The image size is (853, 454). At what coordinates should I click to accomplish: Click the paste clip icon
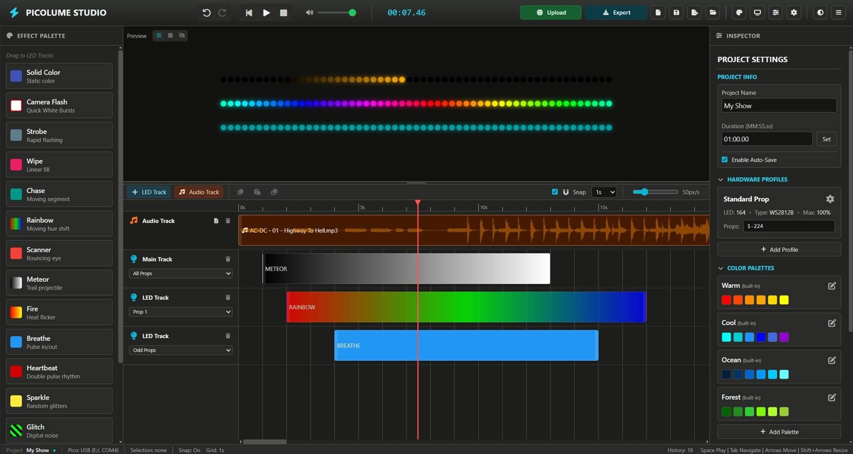[x=257, y=192]
